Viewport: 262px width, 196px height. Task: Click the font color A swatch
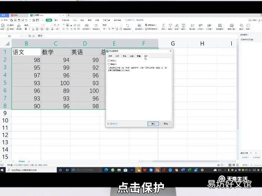(52, 29)
